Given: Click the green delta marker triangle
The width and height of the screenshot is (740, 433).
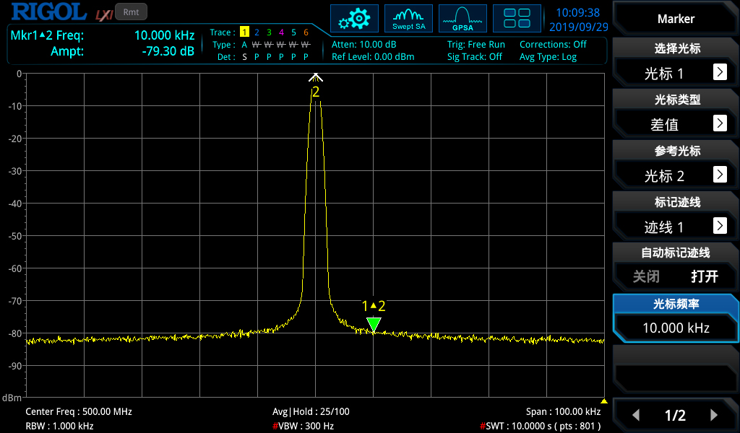Looking at the screenshot, I should [374, 325].
